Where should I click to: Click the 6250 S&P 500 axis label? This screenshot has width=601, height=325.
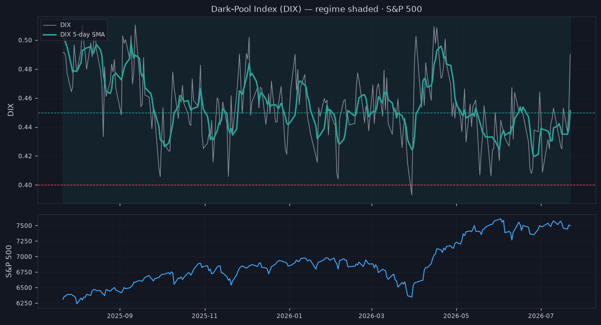coord(25,303)
